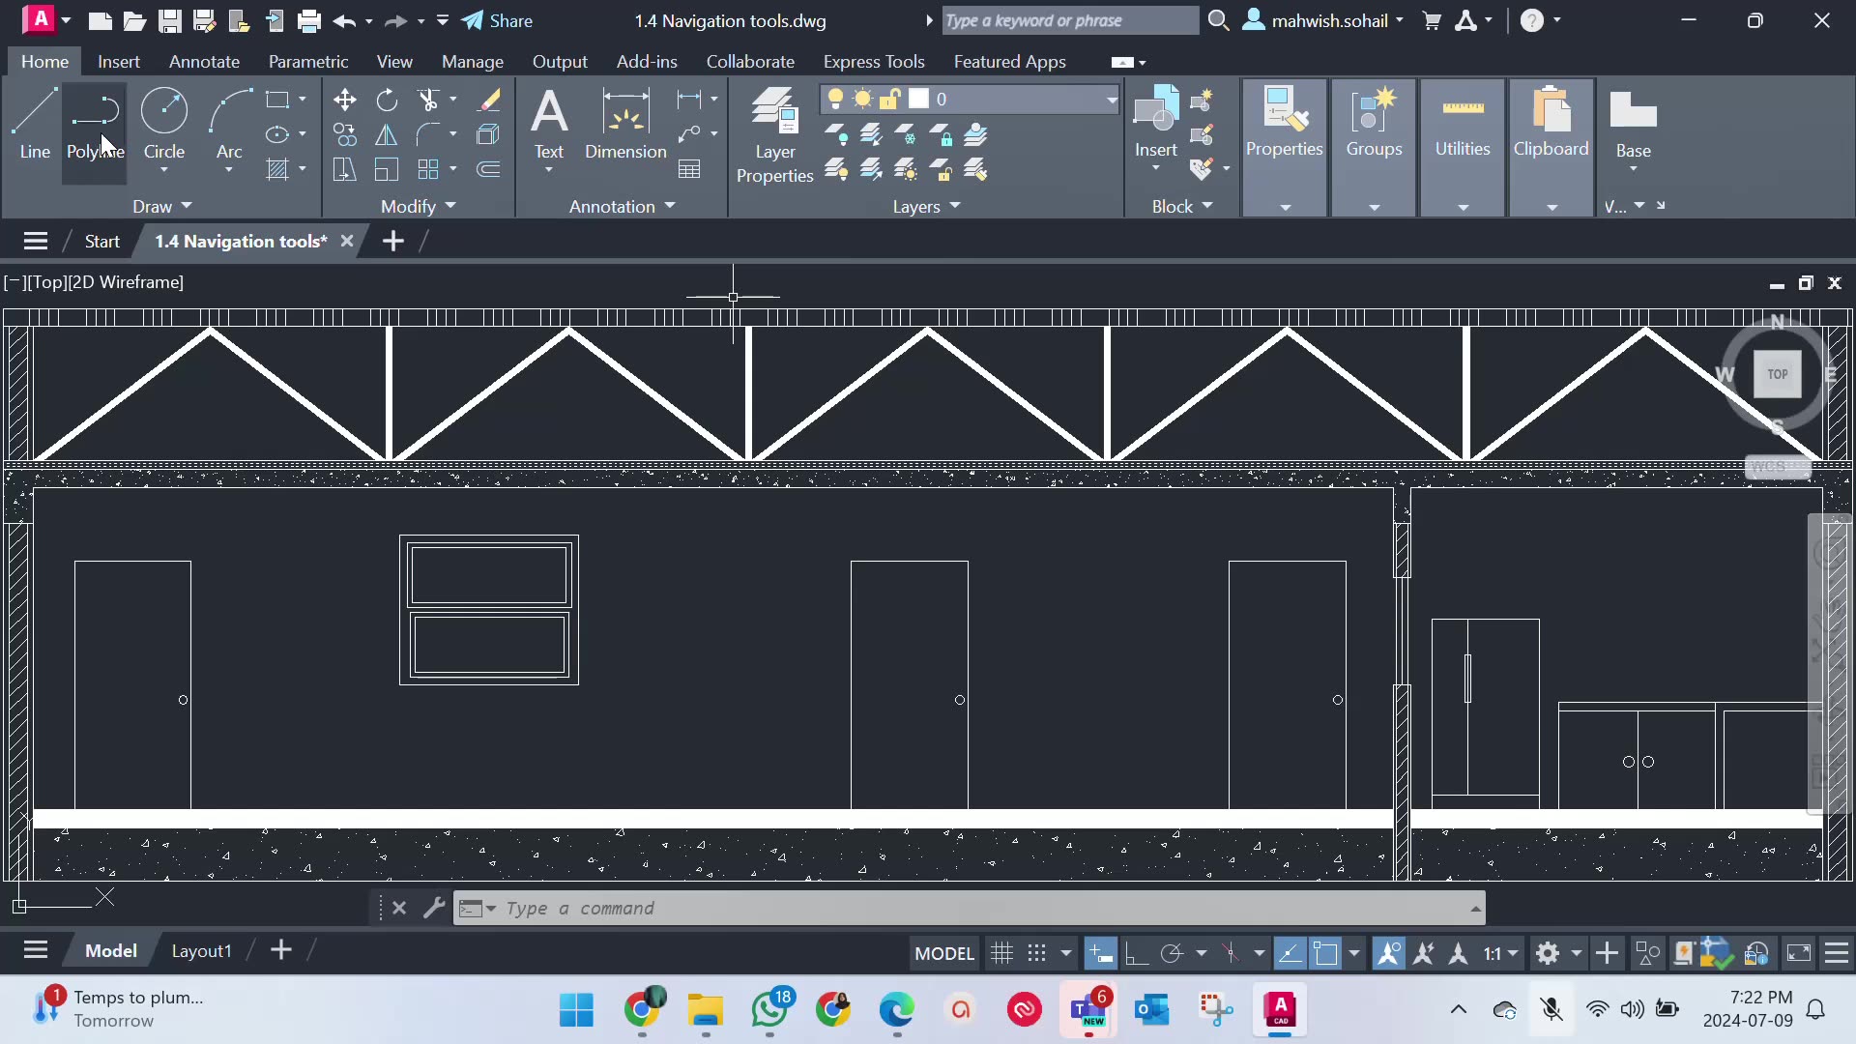This screenshot has width=1856, height=1044.
Task: Switch to the Annotate ribbon tab
Action: coord(204,61)
